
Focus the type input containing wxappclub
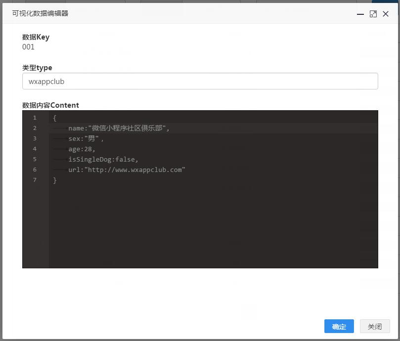(200, 81)
